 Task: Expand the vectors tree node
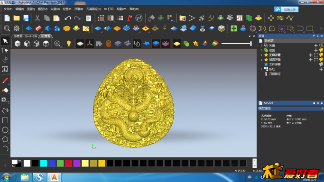pyautogui.click(x=261, y=45)
